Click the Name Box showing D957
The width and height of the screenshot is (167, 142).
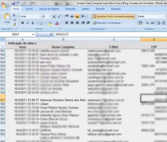16,34
